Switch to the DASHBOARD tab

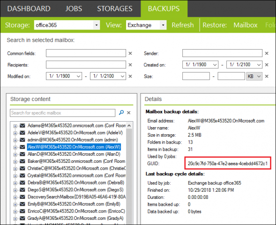tap(29, 8)
